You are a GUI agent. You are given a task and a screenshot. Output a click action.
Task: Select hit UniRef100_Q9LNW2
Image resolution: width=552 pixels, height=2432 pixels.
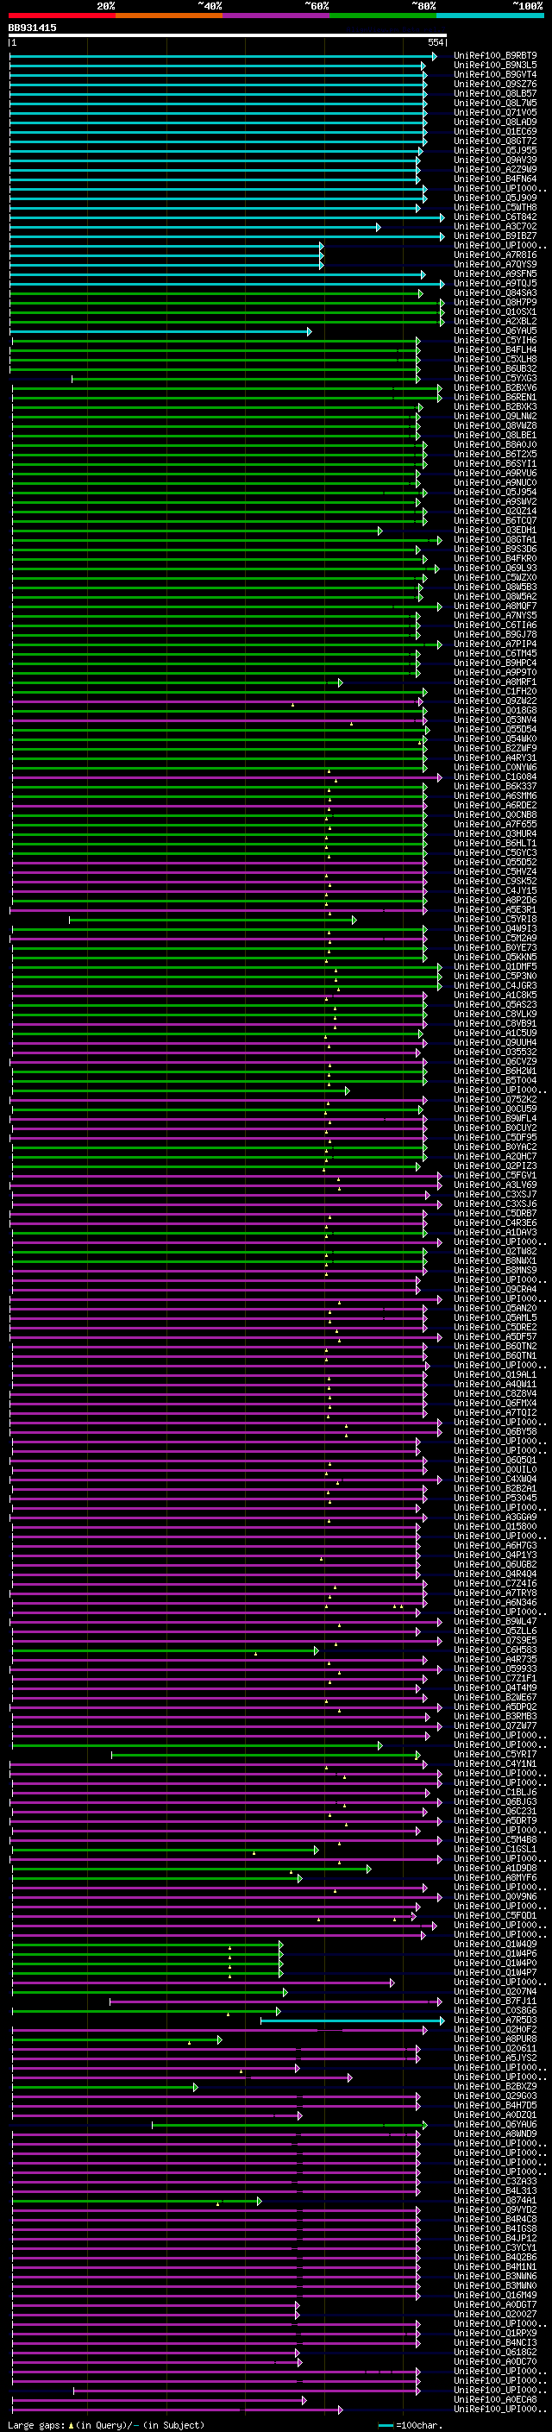click(495, 417)
